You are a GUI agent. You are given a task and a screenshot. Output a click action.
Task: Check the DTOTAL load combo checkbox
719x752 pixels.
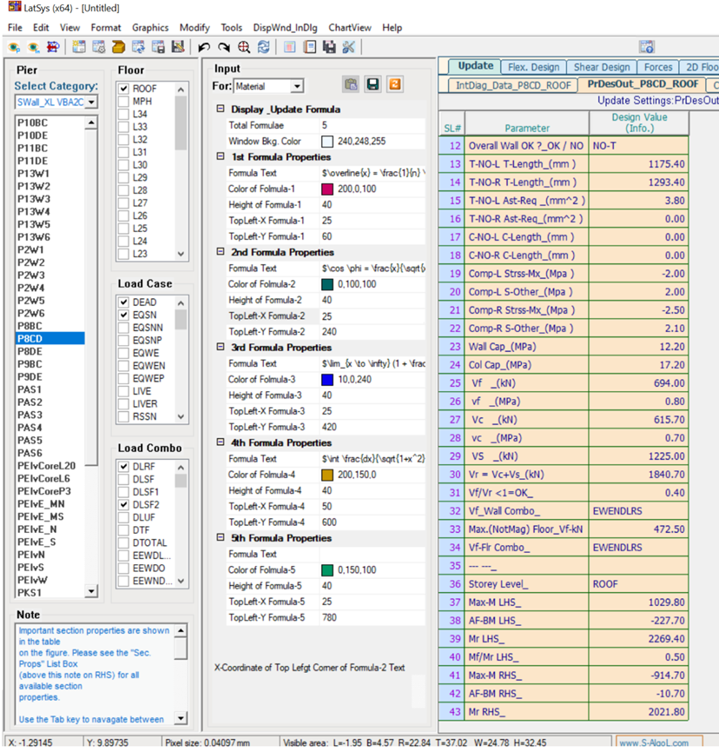(x=124, y=542)
